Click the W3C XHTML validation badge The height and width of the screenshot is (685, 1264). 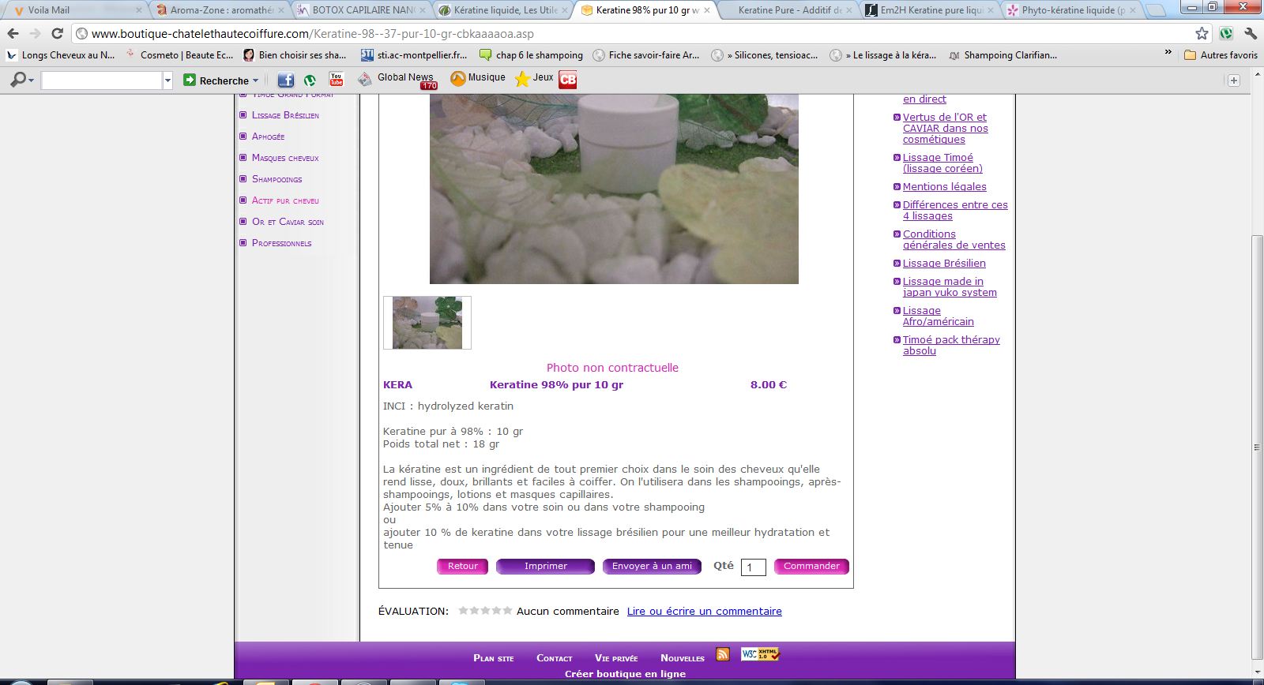pos(760,654)
